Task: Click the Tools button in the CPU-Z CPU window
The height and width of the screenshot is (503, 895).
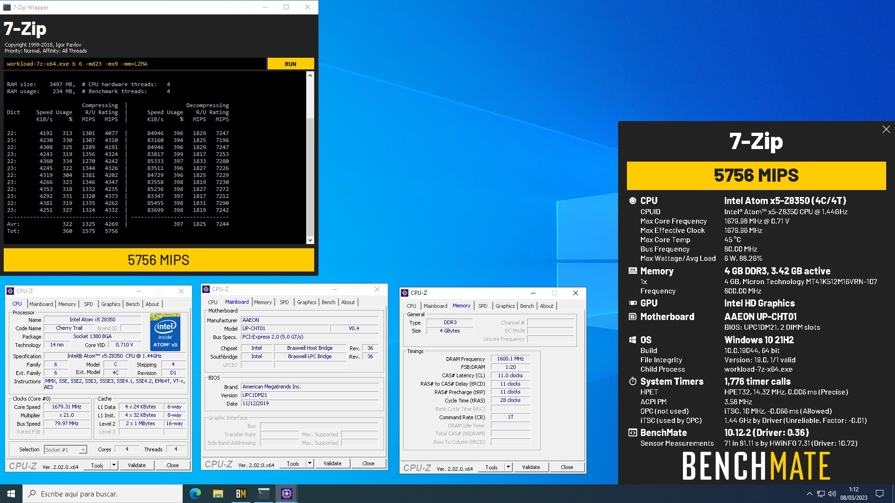Action: 97,465
